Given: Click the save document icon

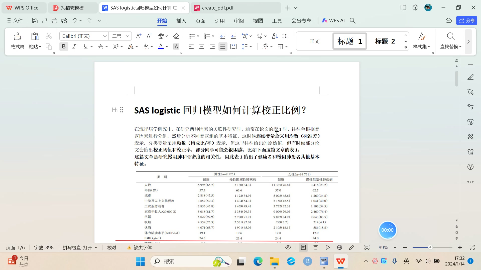Looking at the screenshot, I should tap(35, 21).
